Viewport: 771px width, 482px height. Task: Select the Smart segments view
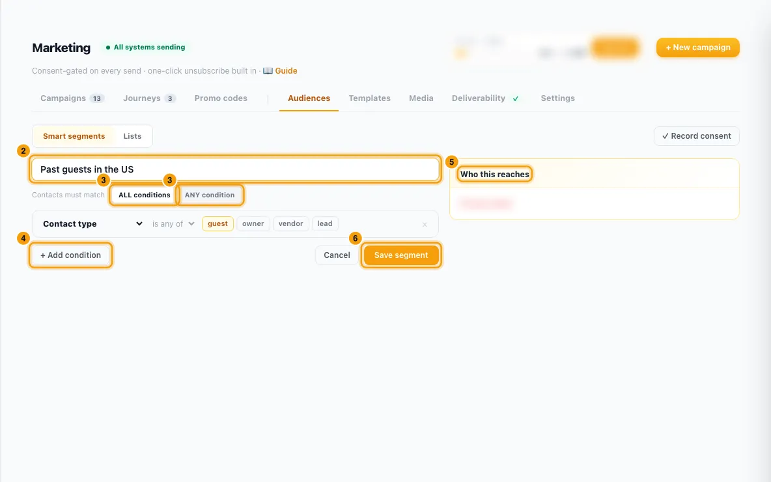click(x=74, y=136)
